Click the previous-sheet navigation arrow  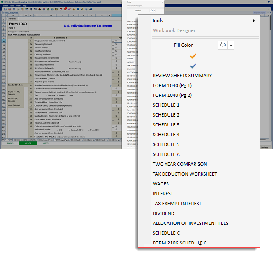click(x=6, y=140)
